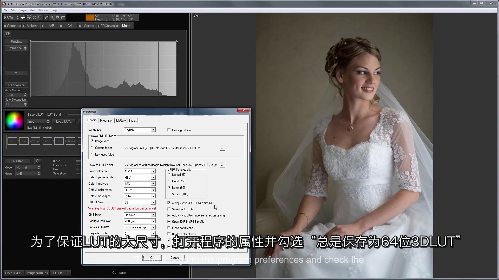Switch to the Integration preferences tab
499x280 pixels.
coord(107,121)
